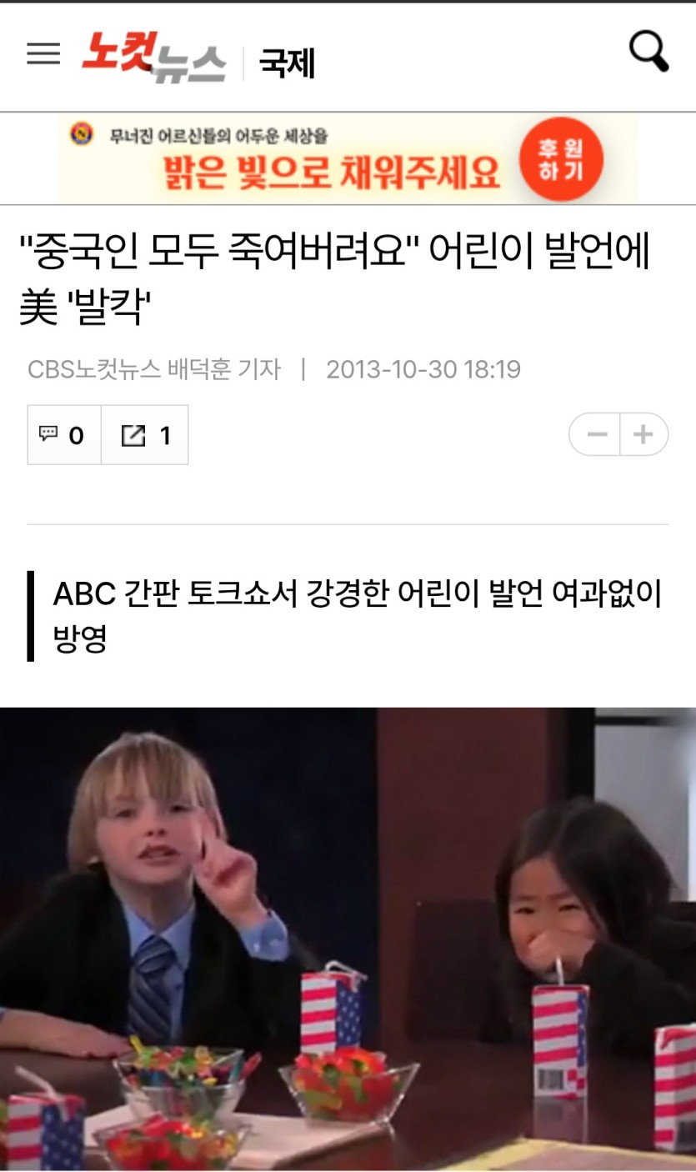Decrease font size with minus button

coord(596,434)
